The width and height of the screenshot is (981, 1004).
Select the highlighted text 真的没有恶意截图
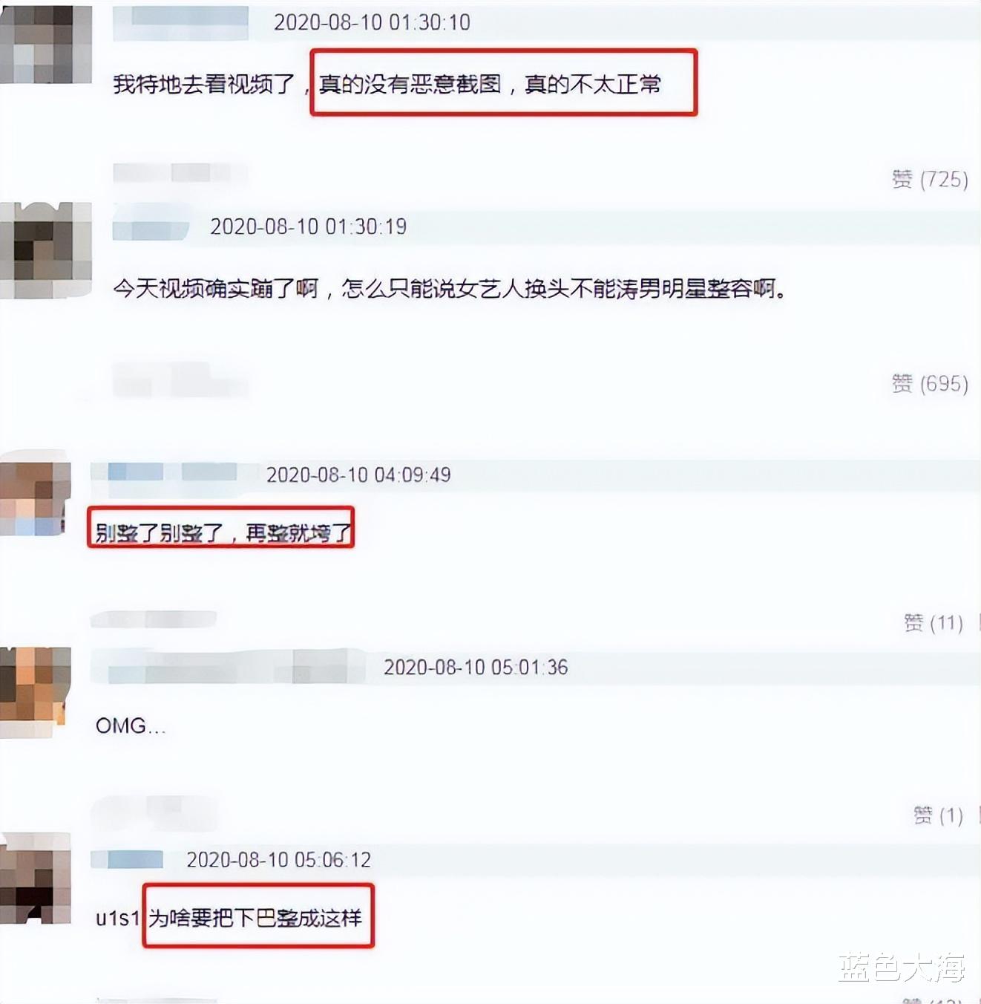click(410, 84)
